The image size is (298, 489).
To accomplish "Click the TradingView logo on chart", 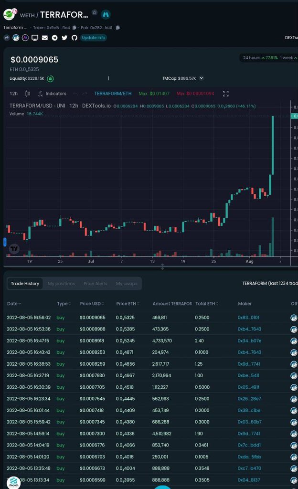I will (14, 248).
